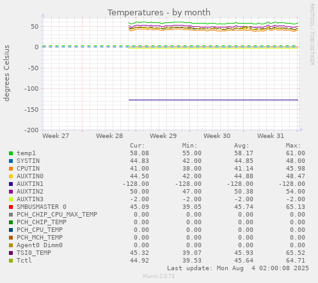
Task: Select the TSI0_TEMP label
Action: click(x=34, y=253)
